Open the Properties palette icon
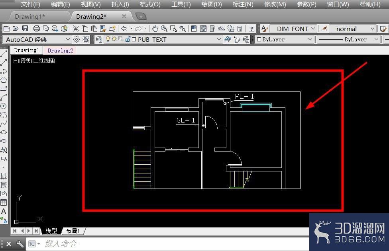Image resolution: width=389 pixels, height=251 pixels. coord(194,29)
